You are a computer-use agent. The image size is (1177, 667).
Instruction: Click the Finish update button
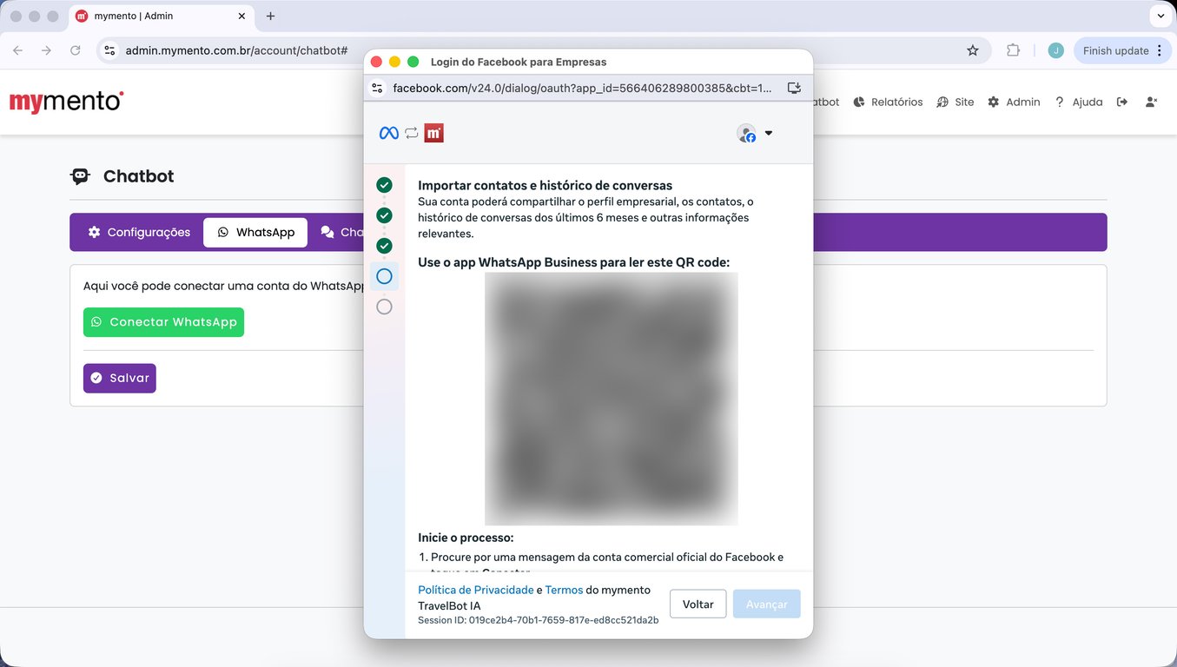tap(1123, 50)
